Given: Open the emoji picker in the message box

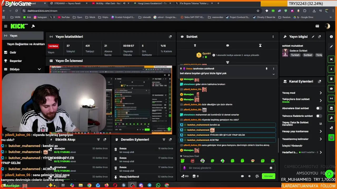Looking at the screenshot, I should pyautogui.click(x=271, y=168).
